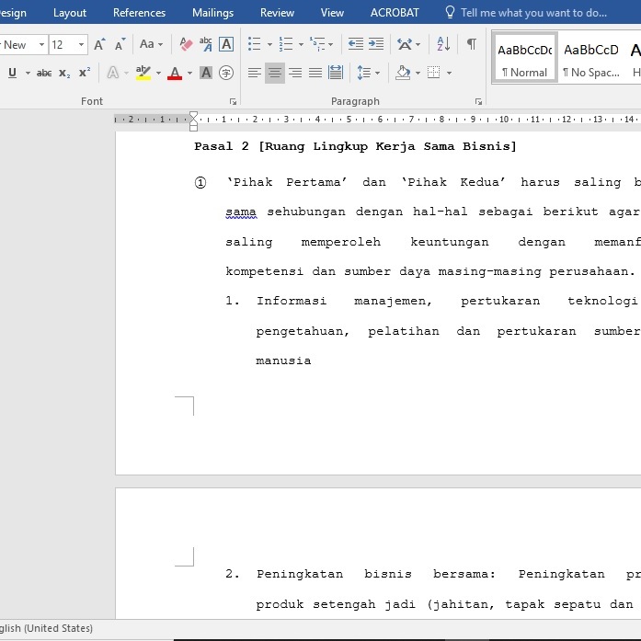Align text to the left
641x641 pixels.
[x=255, y=73]
